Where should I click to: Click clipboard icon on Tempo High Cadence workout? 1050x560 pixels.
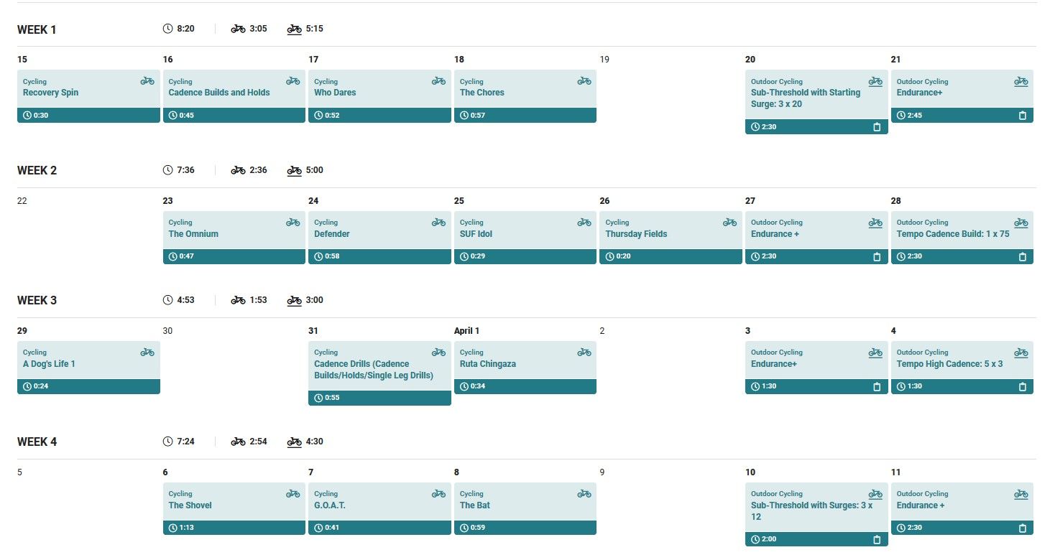coord(1022,387)
